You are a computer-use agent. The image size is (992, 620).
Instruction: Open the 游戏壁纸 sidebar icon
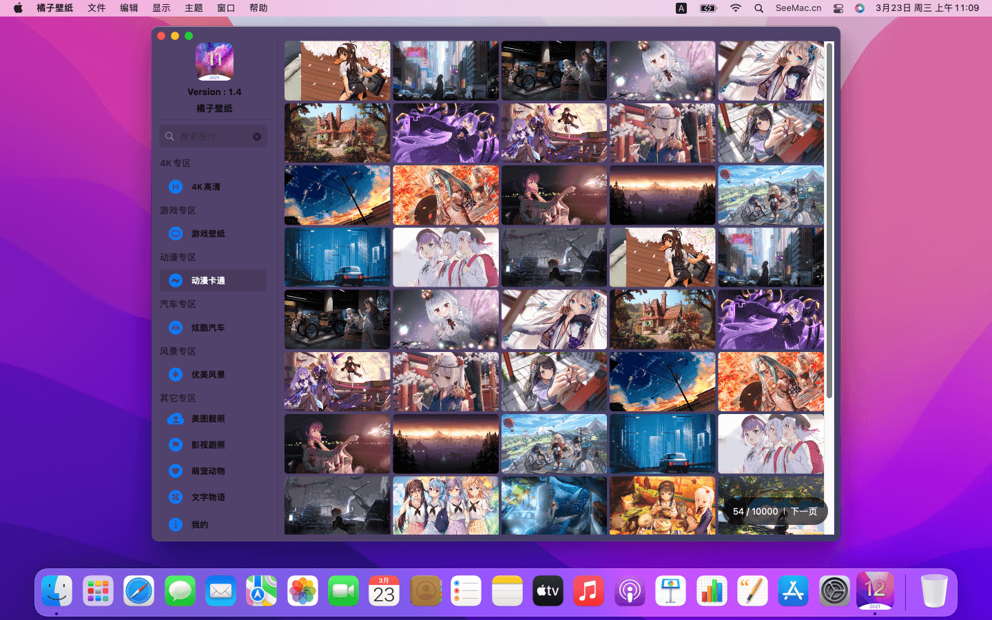click(x=176, y=234)
